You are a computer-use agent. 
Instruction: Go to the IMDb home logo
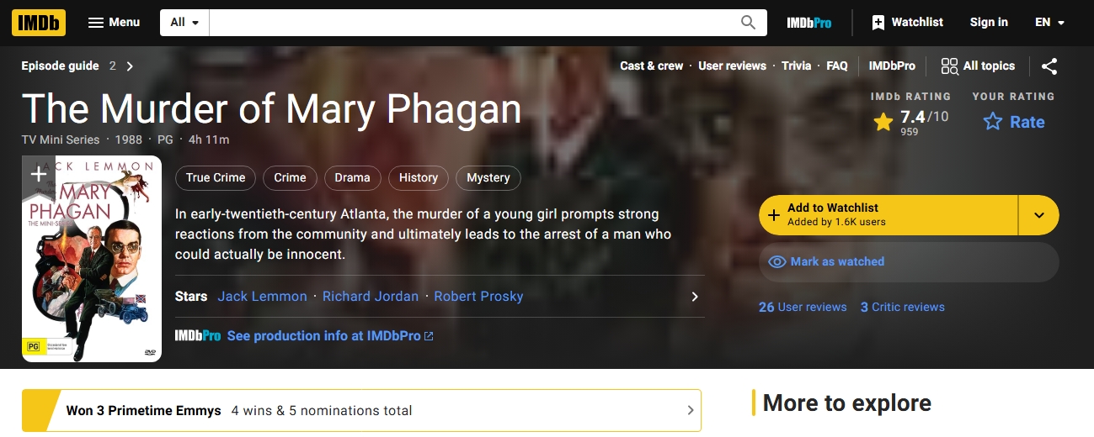(x=39, y=23)
